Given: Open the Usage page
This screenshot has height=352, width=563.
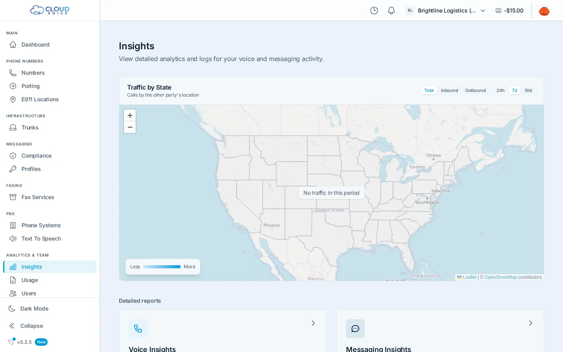Looking at the screenshot, I should tap(50, 280).
